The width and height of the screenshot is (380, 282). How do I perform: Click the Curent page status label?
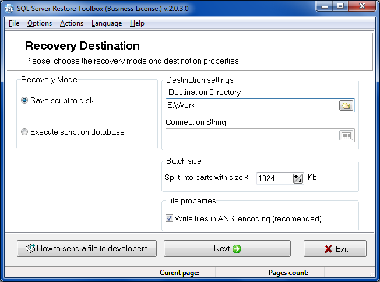(180, 273)
